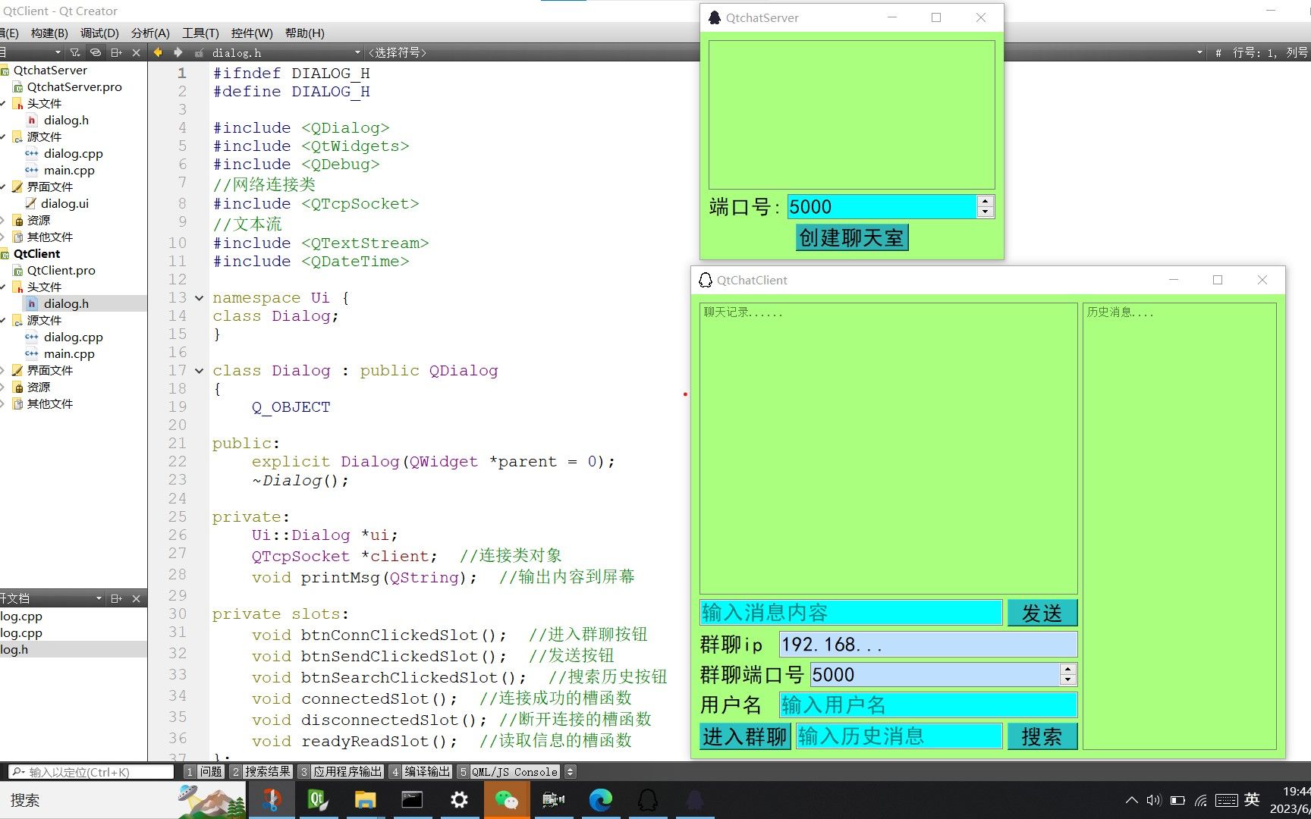Open the 构建(B) menu
The height and width of the screenshot is (819, 1311).
[49, 33]
